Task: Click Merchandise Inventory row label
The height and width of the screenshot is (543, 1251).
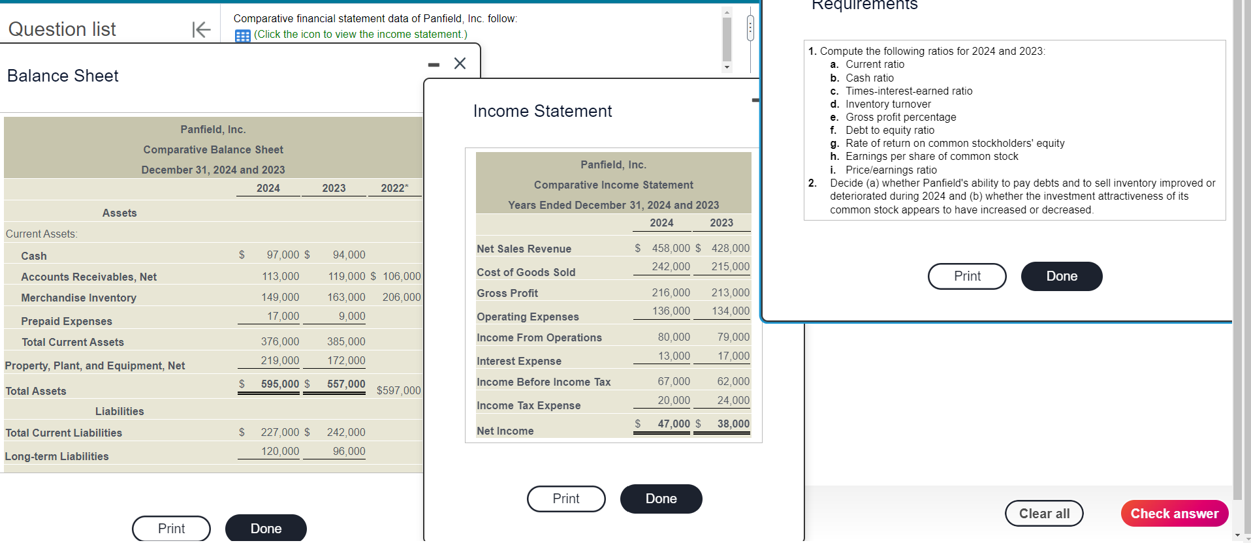Action: tap(78, 298)
